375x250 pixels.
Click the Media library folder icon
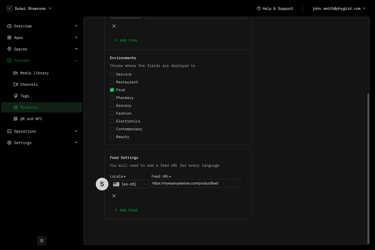tap(16, 73)
